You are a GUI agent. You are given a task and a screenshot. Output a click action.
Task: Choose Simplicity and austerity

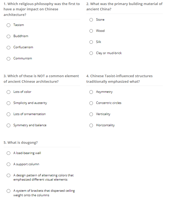(8, 103)
